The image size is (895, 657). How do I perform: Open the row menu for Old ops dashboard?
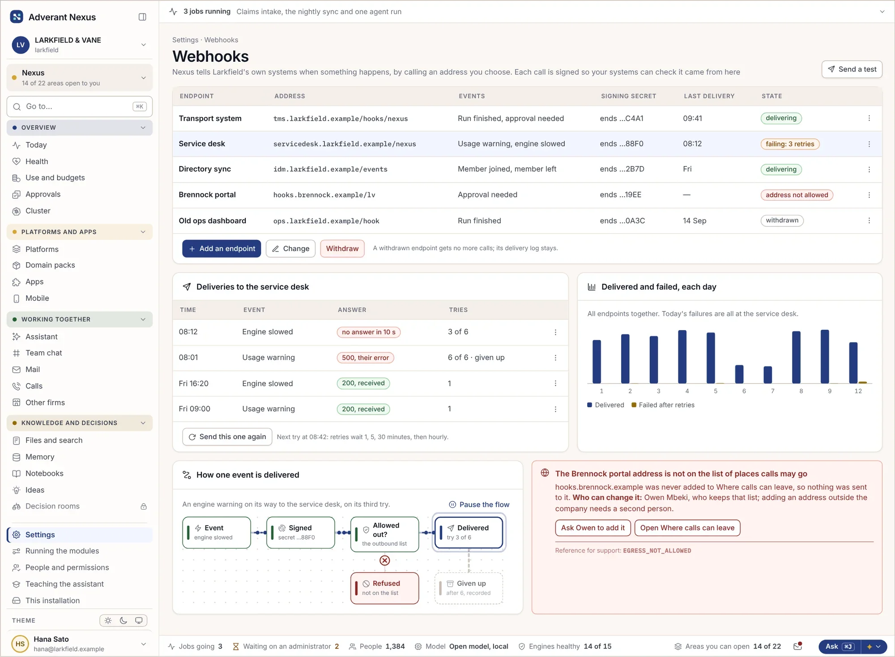(x=869, y=221)
